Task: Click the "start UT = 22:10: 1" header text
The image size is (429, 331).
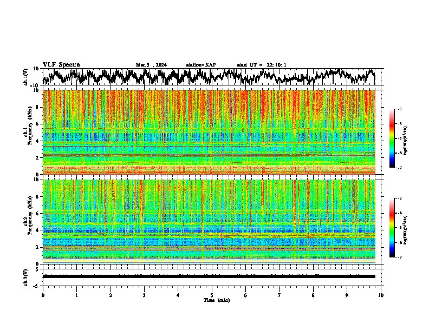Action: [262, 65]
